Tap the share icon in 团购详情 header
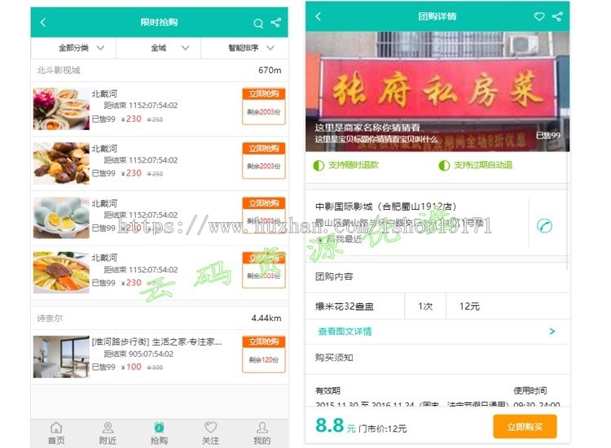 tap(557, 16)
